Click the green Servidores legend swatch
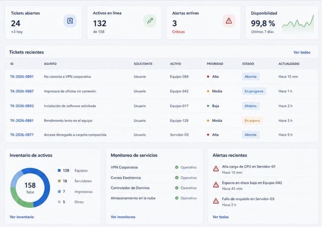The height and width of the screenshot is (227, 322). coord(60,181)
